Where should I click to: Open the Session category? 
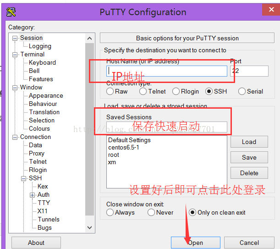tap(32, 38)
